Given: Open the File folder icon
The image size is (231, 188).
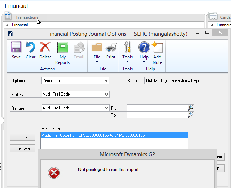Looking at the screenshot, I should (97, 47).
